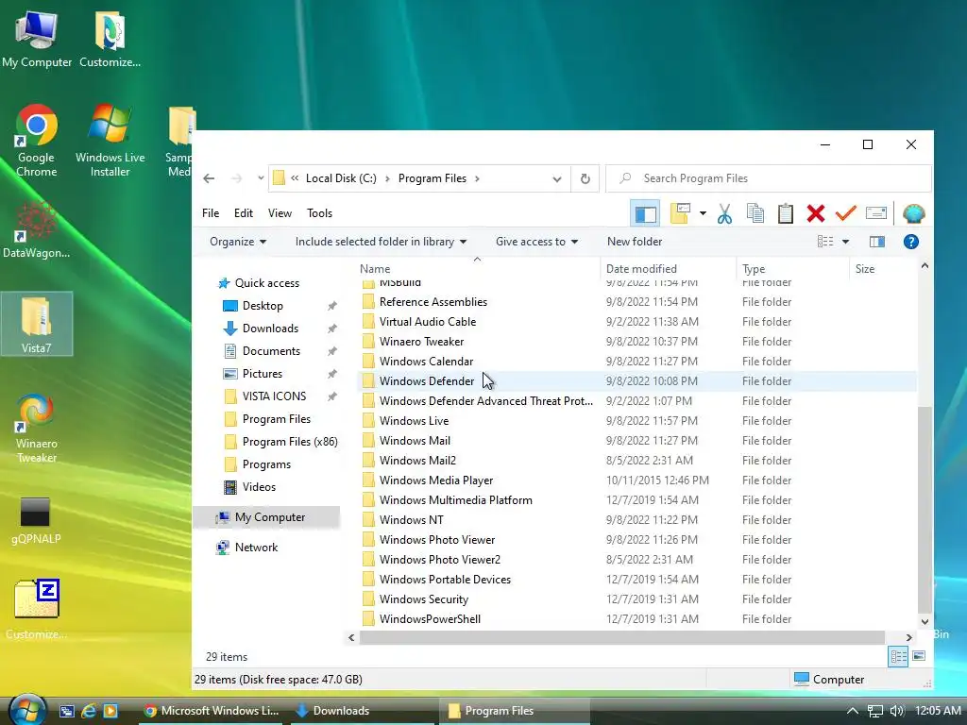This screenshot has width=967, height=725.
Task: Click the folder options toolbar icon
Action: [680, 214]
